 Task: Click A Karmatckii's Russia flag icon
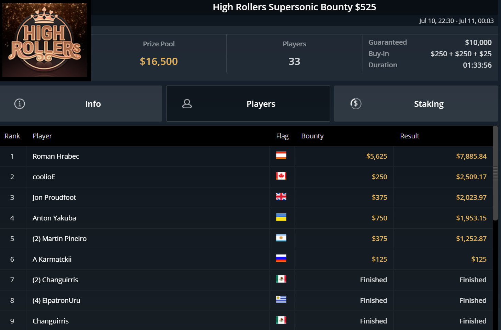(281, 259)
